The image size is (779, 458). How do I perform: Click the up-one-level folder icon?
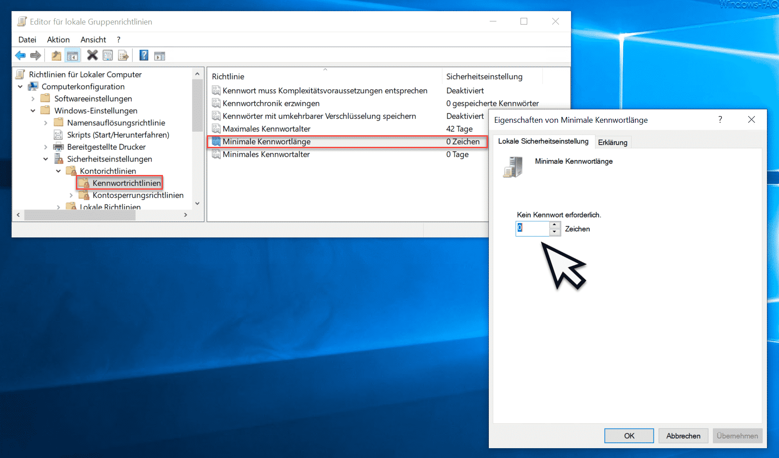click(x=56, y=55)
